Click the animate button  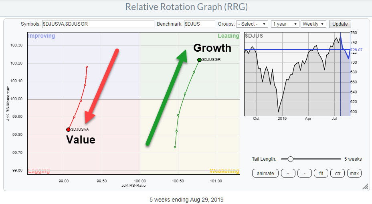[x=265, y=173]
